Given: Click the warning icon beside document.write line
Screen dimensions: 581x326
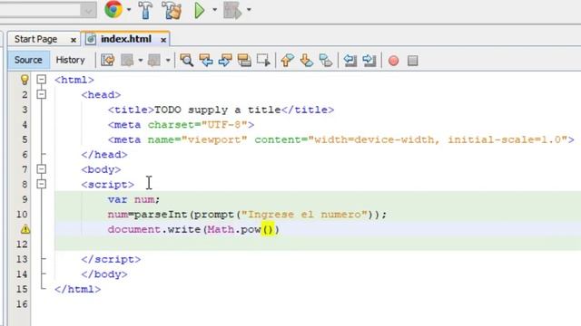Looking at the screenshot, I should coord(25,229).
